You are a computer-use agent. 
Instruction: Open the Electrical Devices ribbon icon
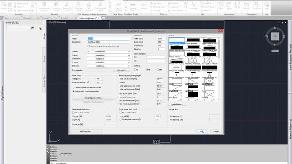[56, 6]
